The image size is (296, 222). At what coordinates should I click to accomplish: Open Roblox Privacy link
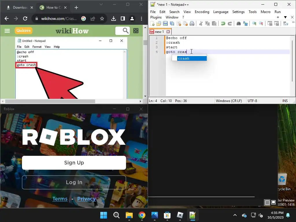coord(86,199)
